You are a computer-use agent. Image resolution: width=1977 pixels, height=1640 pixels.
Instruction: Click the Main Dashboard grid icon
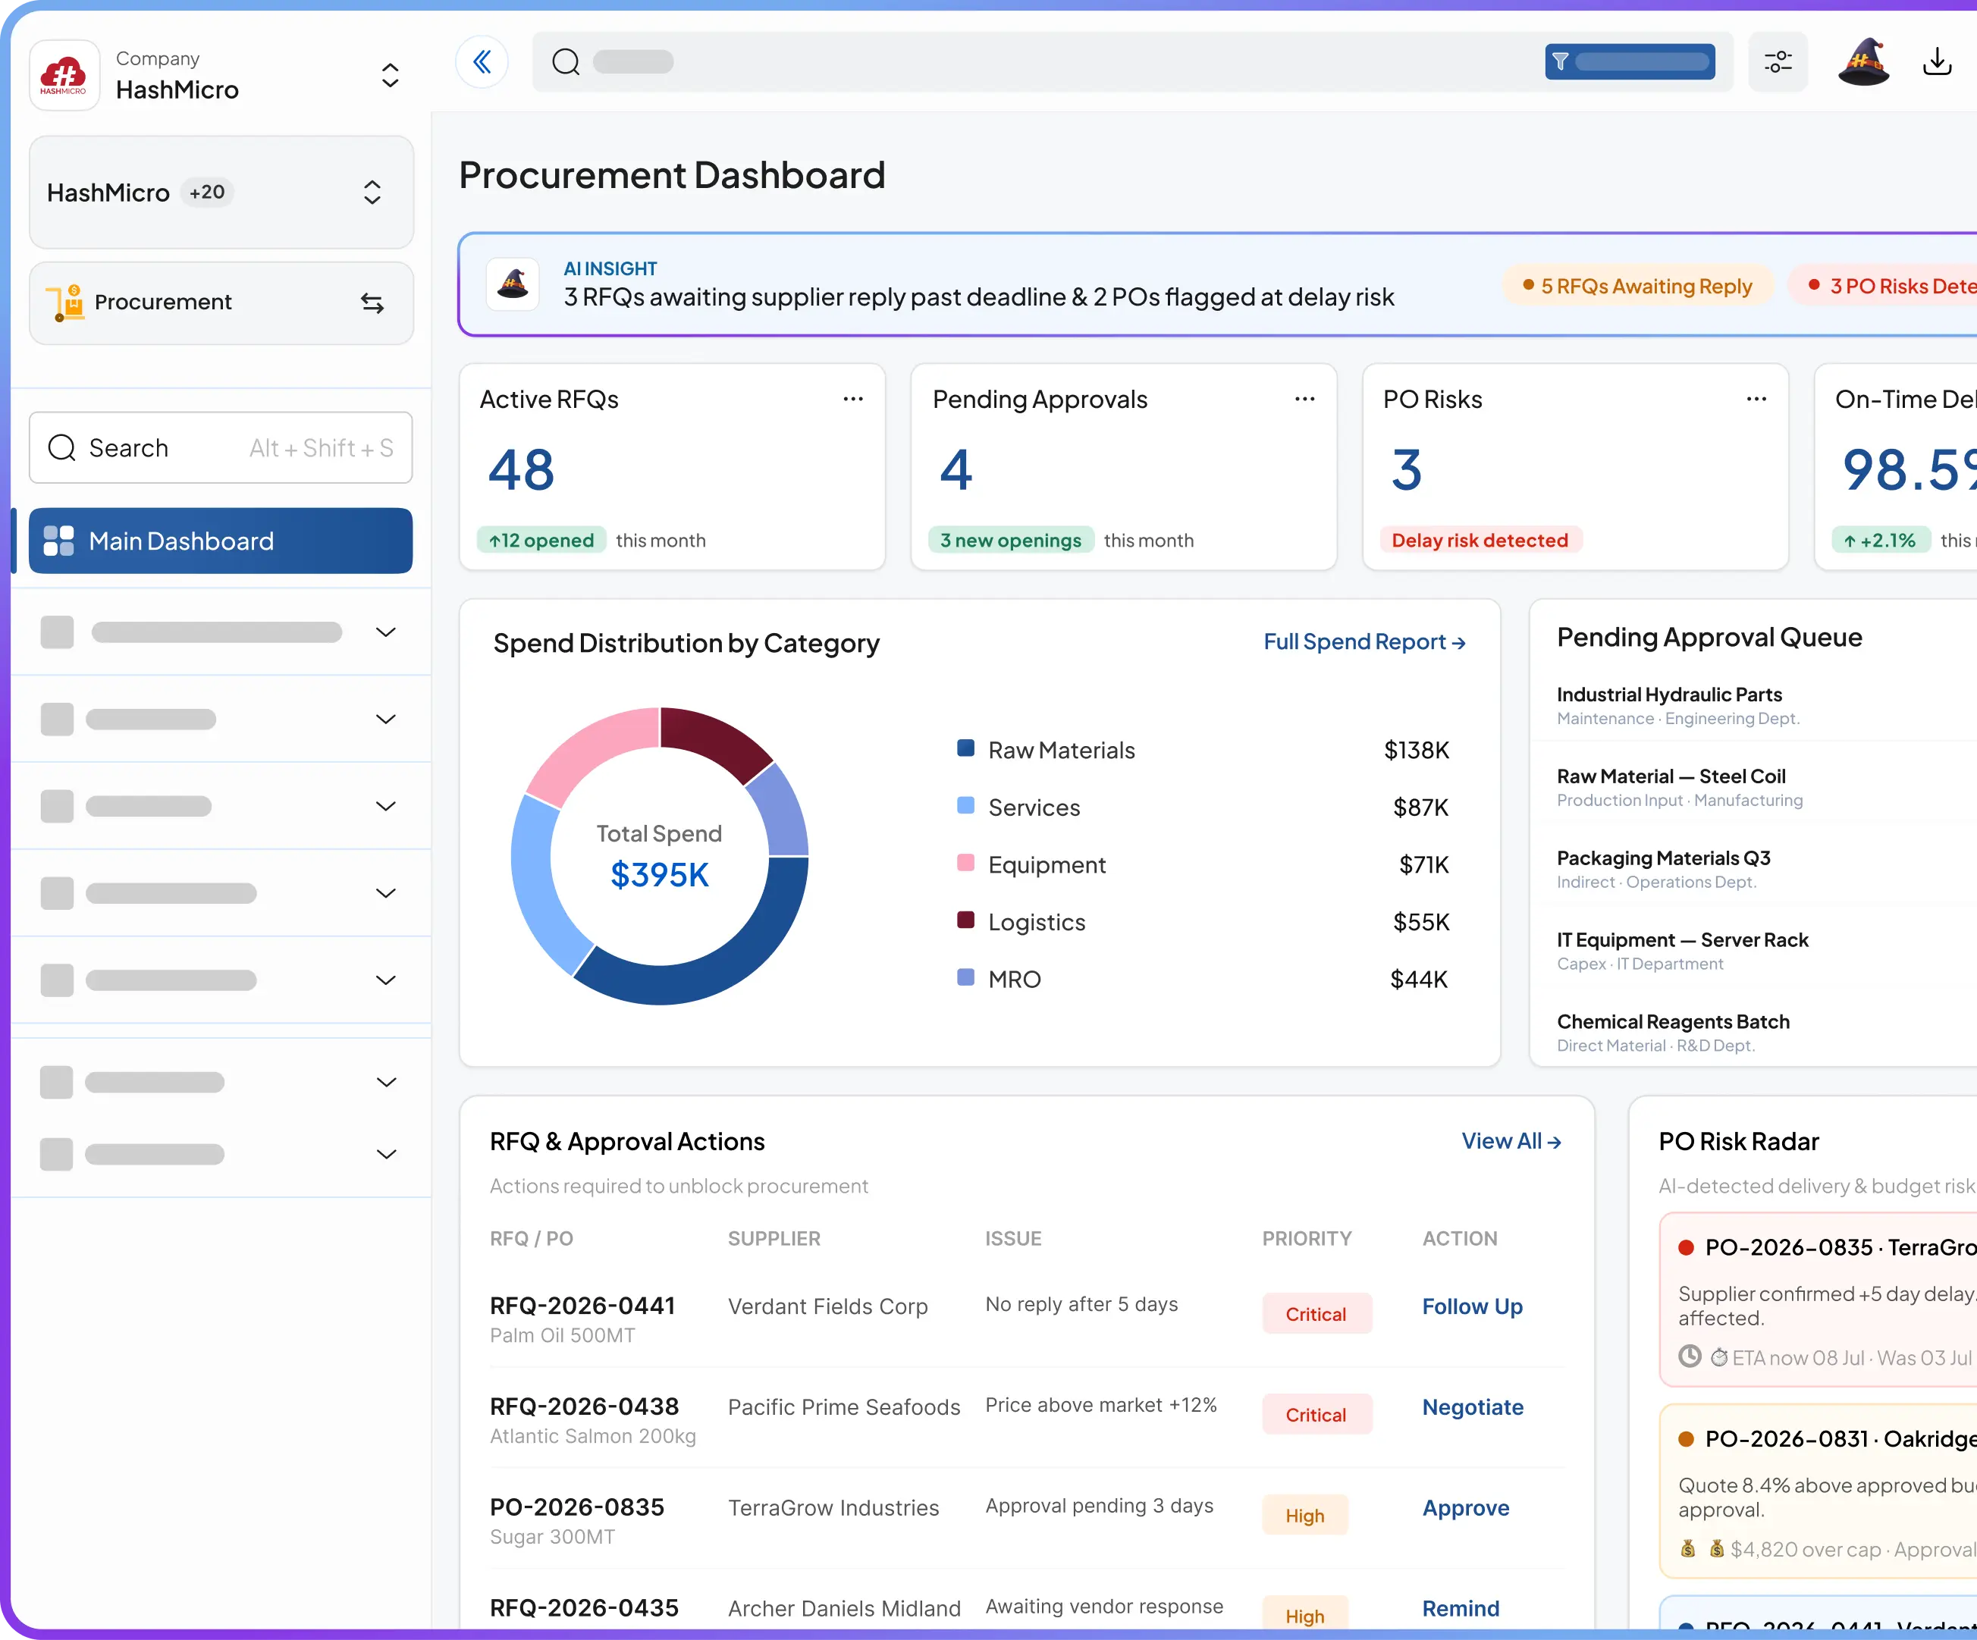pos(58,541)
